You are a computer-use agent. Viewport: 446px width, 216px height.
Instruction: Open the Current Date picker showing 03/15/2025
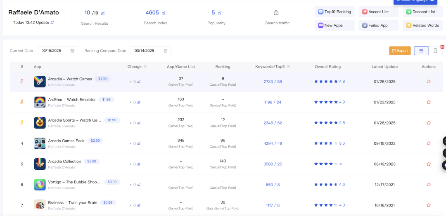(x=57, y=51)
